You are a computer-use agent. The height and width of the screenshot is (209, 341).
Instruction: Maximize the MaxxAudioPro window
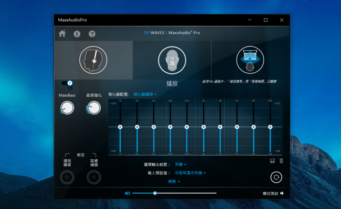(x=266, y=20)
